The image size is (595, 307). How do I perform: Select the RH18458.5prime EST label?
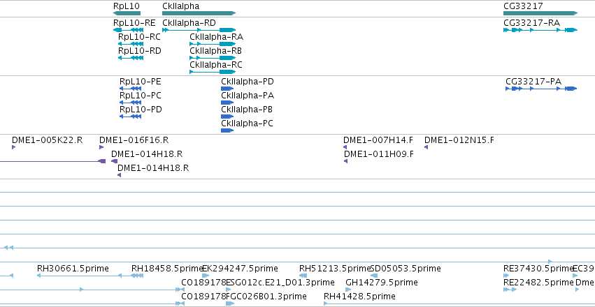point(167,269)
